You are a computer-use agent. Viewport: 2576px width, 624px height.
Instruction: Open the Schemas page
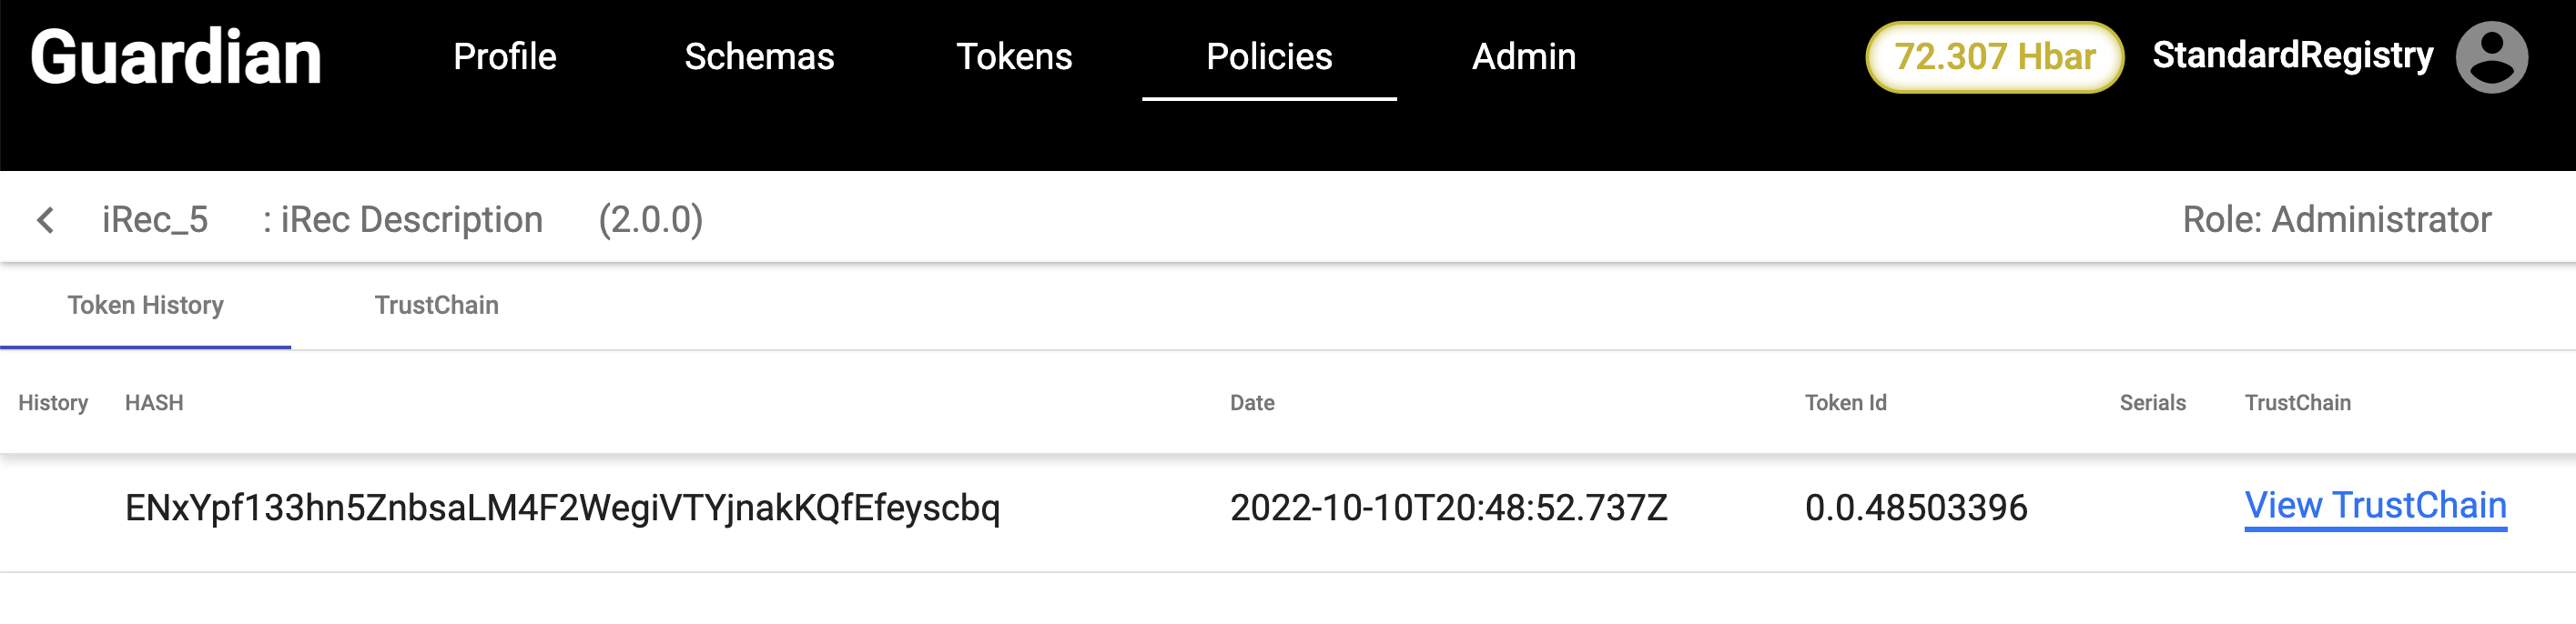[759, 57]
